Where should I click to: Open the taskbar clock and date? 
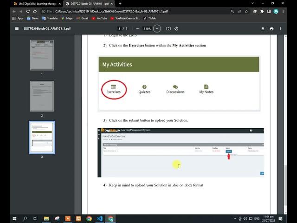268,219
